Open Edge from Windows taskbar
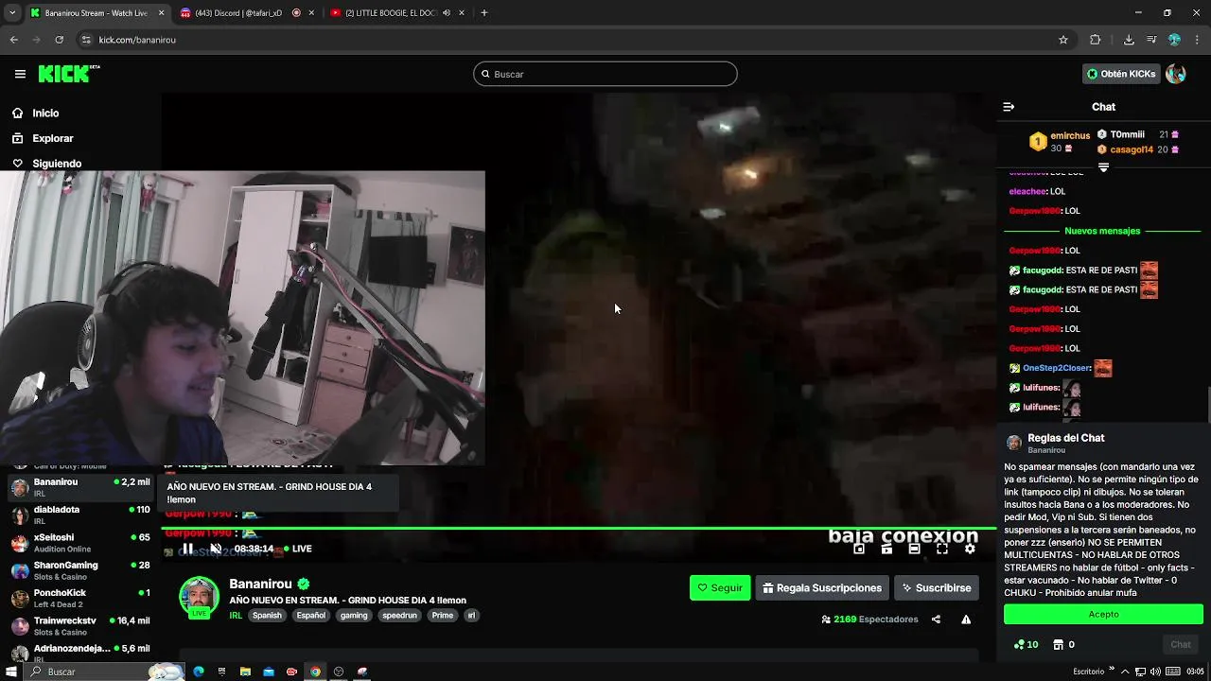Viewport: 1211px width, 681px height. (199, 672)
